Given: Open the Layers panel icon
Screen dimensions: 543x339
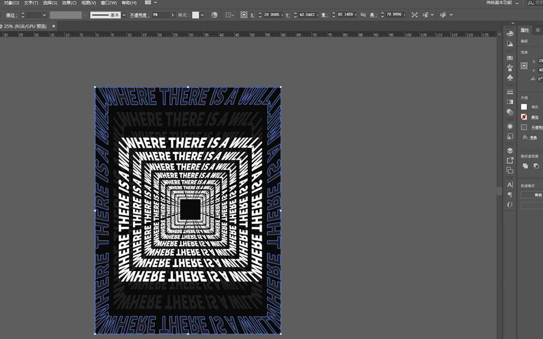Looking at the screenshot, I should point(510,151).
